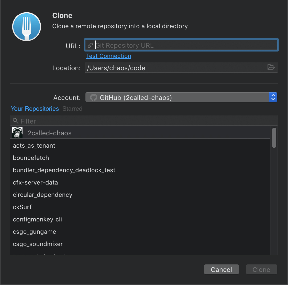Image resolution: width=288 pixels, height=285 pixels.
Task: Click the Clone button
Action: pyautogui.click(x=261, y=269)
